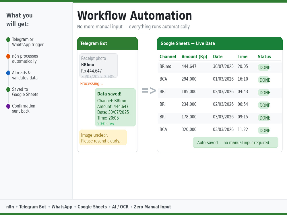Click the 20:05 vv delivery timestamp
The image size is (287, 215).
tap(106, 124)
